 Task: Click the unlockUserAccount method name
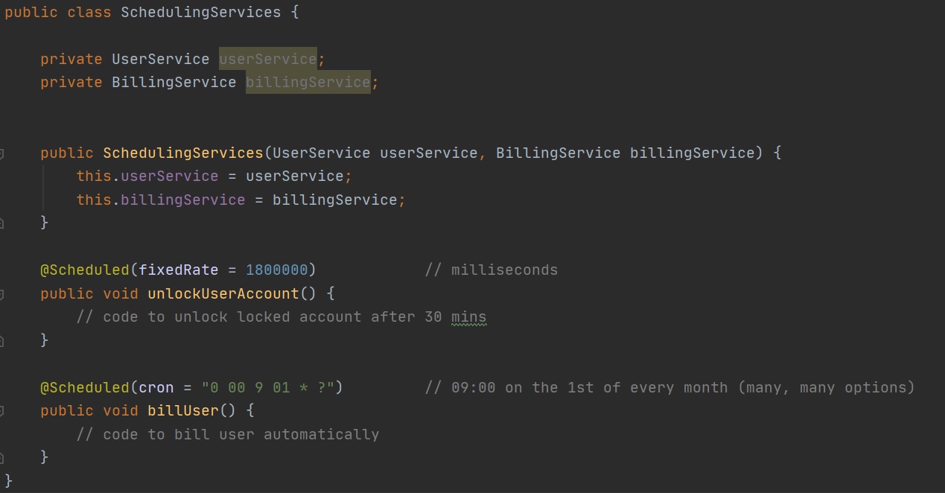click(x=223, y=293)
